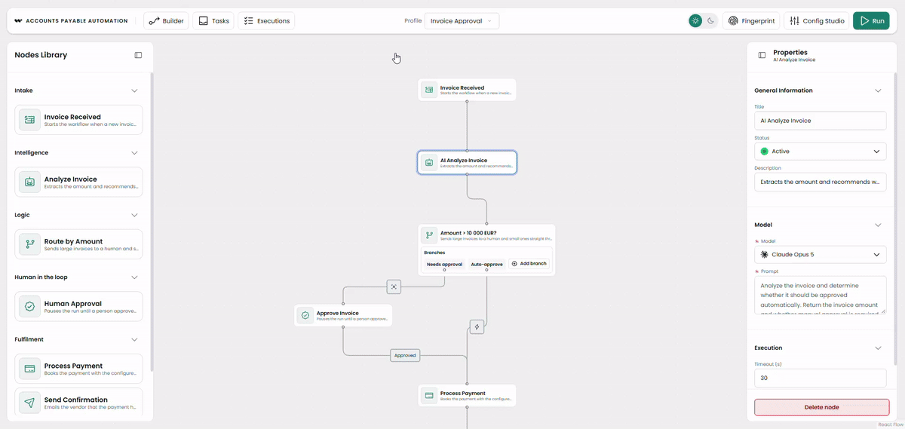The image size is (905, 429).
Task: Select the Invoice Received canvas node title
Action: 462,87
